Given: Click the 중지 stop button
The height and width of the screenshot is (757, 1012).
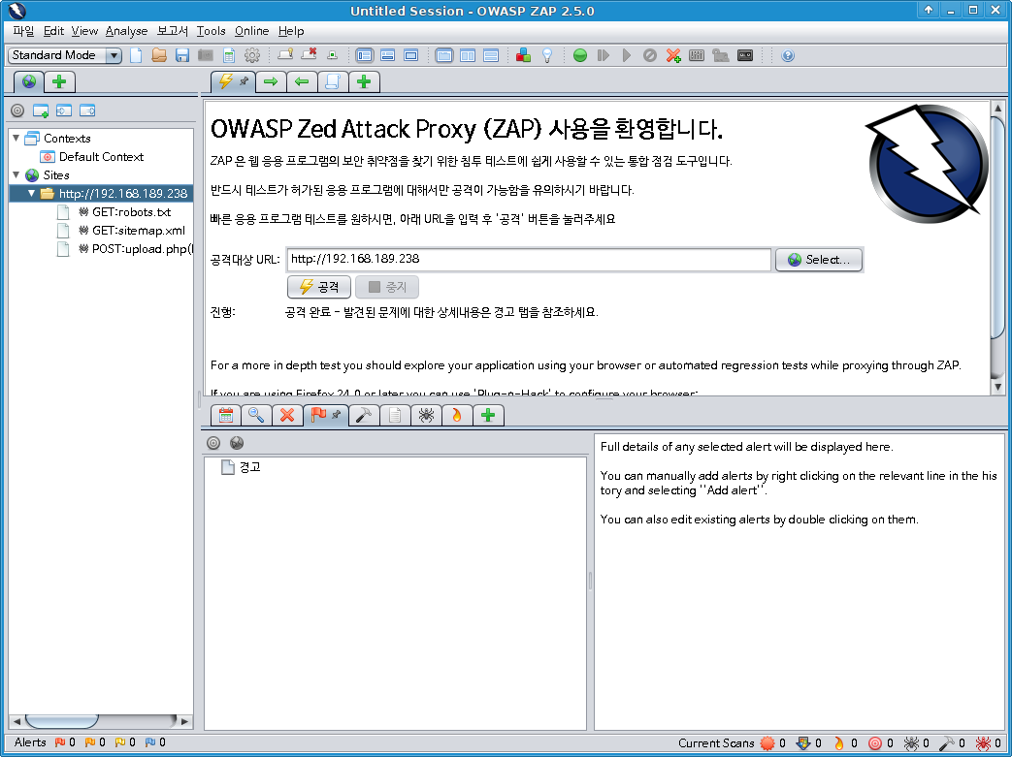Looking at the screenshot, I should [x=387, y=287].
